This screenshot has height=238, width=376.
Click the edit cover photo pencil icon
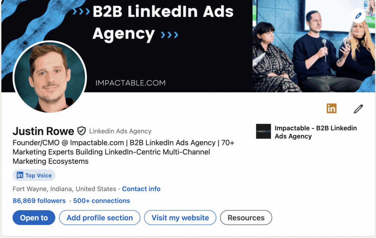[x=358, y=16]
